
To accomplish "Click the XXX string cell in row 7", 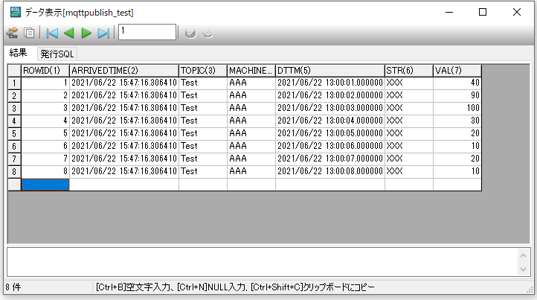I will (x=409, y=159).
